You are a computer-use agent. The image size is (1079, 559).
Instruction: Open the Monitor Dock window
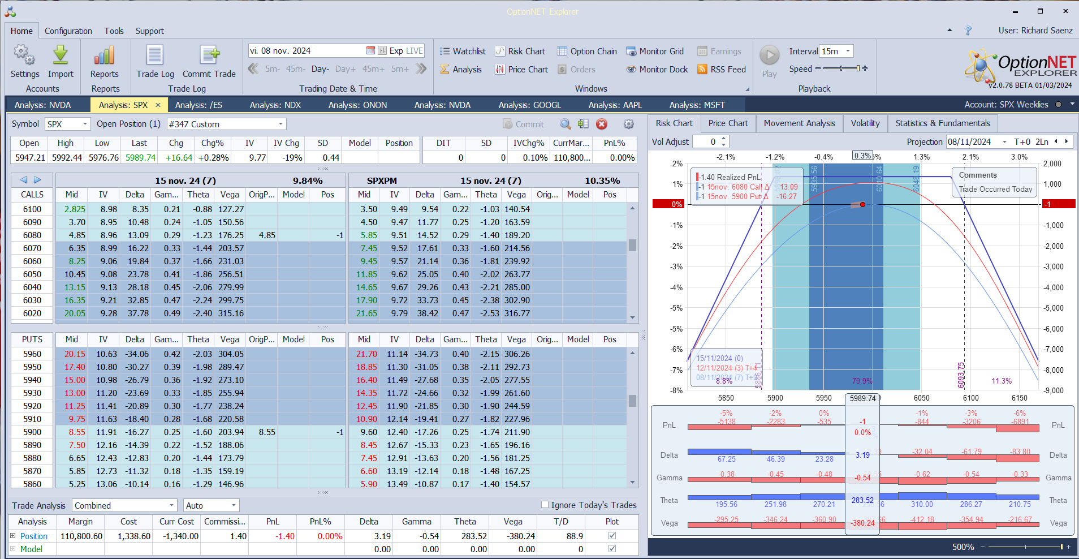pyautogui.click(x=657, y=70)
